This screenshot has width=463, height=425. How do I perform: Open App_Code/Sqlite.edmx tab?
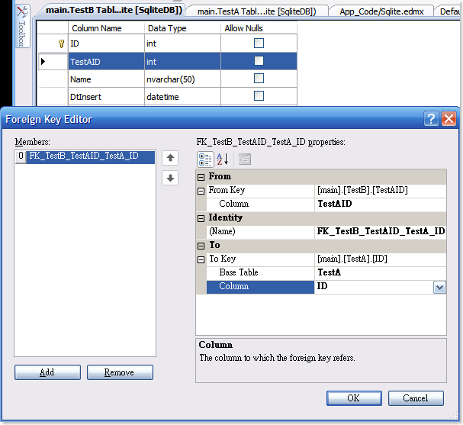tap(381, 11)
